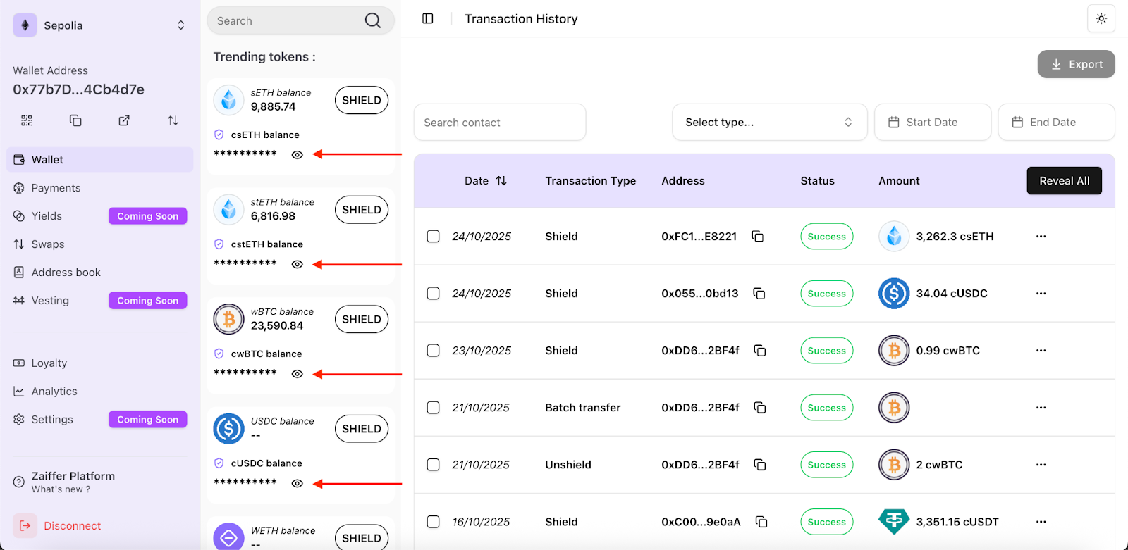The width and height of the screenshot is (1128, 550).
Task: Shield the wBTC balance
Action: coord(362,319)
